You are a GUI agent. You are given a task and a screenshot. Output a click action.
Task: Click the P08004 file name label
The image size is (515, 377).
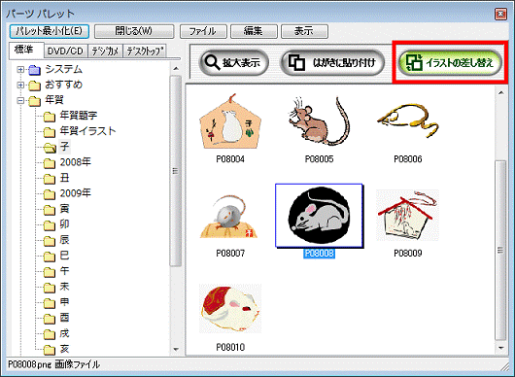pos(230,159)
